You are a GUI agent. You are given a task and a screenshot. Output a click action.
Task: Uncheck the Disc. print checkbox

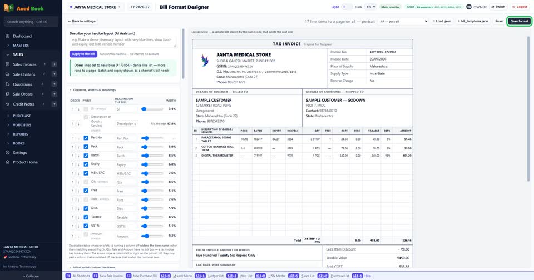(x=86, y=208)
